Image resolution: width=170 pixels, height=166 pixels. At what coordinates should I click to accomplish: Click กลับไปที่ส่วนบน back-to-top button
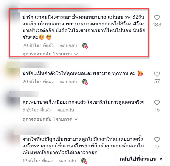141,159
